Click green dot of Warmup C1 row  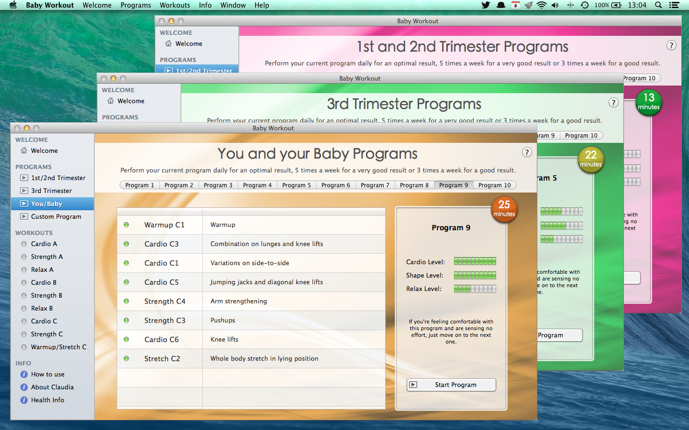tap(126, 225)
